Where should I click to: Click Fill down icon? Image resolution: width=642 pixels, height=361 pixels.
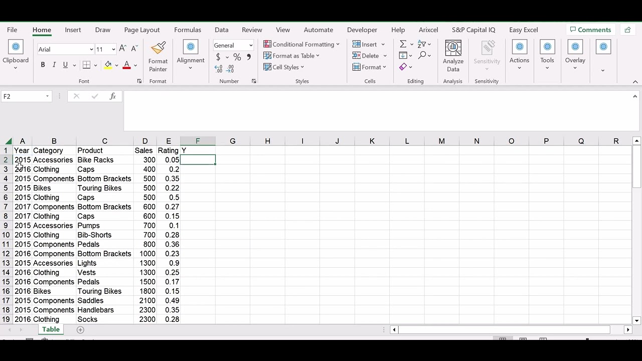click(403, 56)
